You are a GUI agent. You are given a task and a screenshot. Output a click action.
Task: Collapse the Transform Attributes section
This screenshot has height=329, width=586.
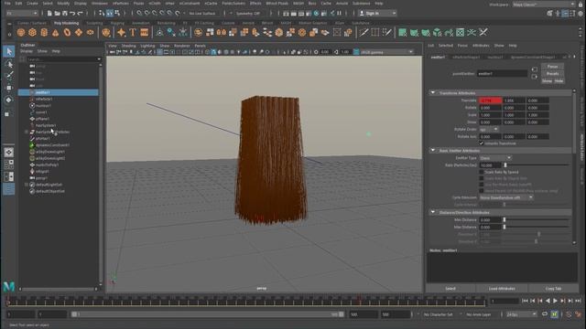(x=433, y=92)
